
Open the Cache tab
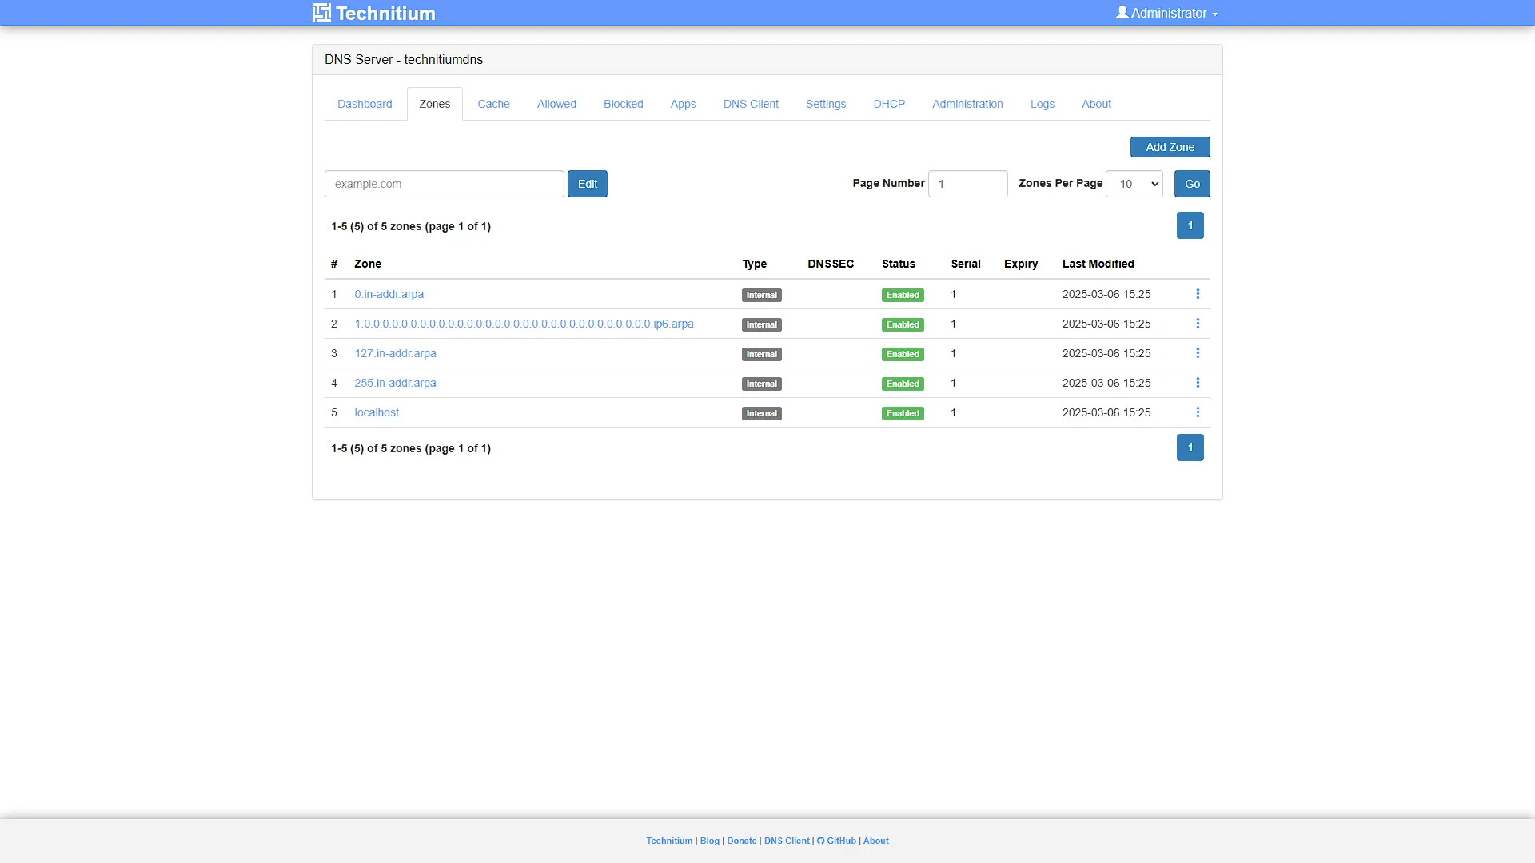pyautogui.click(x=493, y=104)
